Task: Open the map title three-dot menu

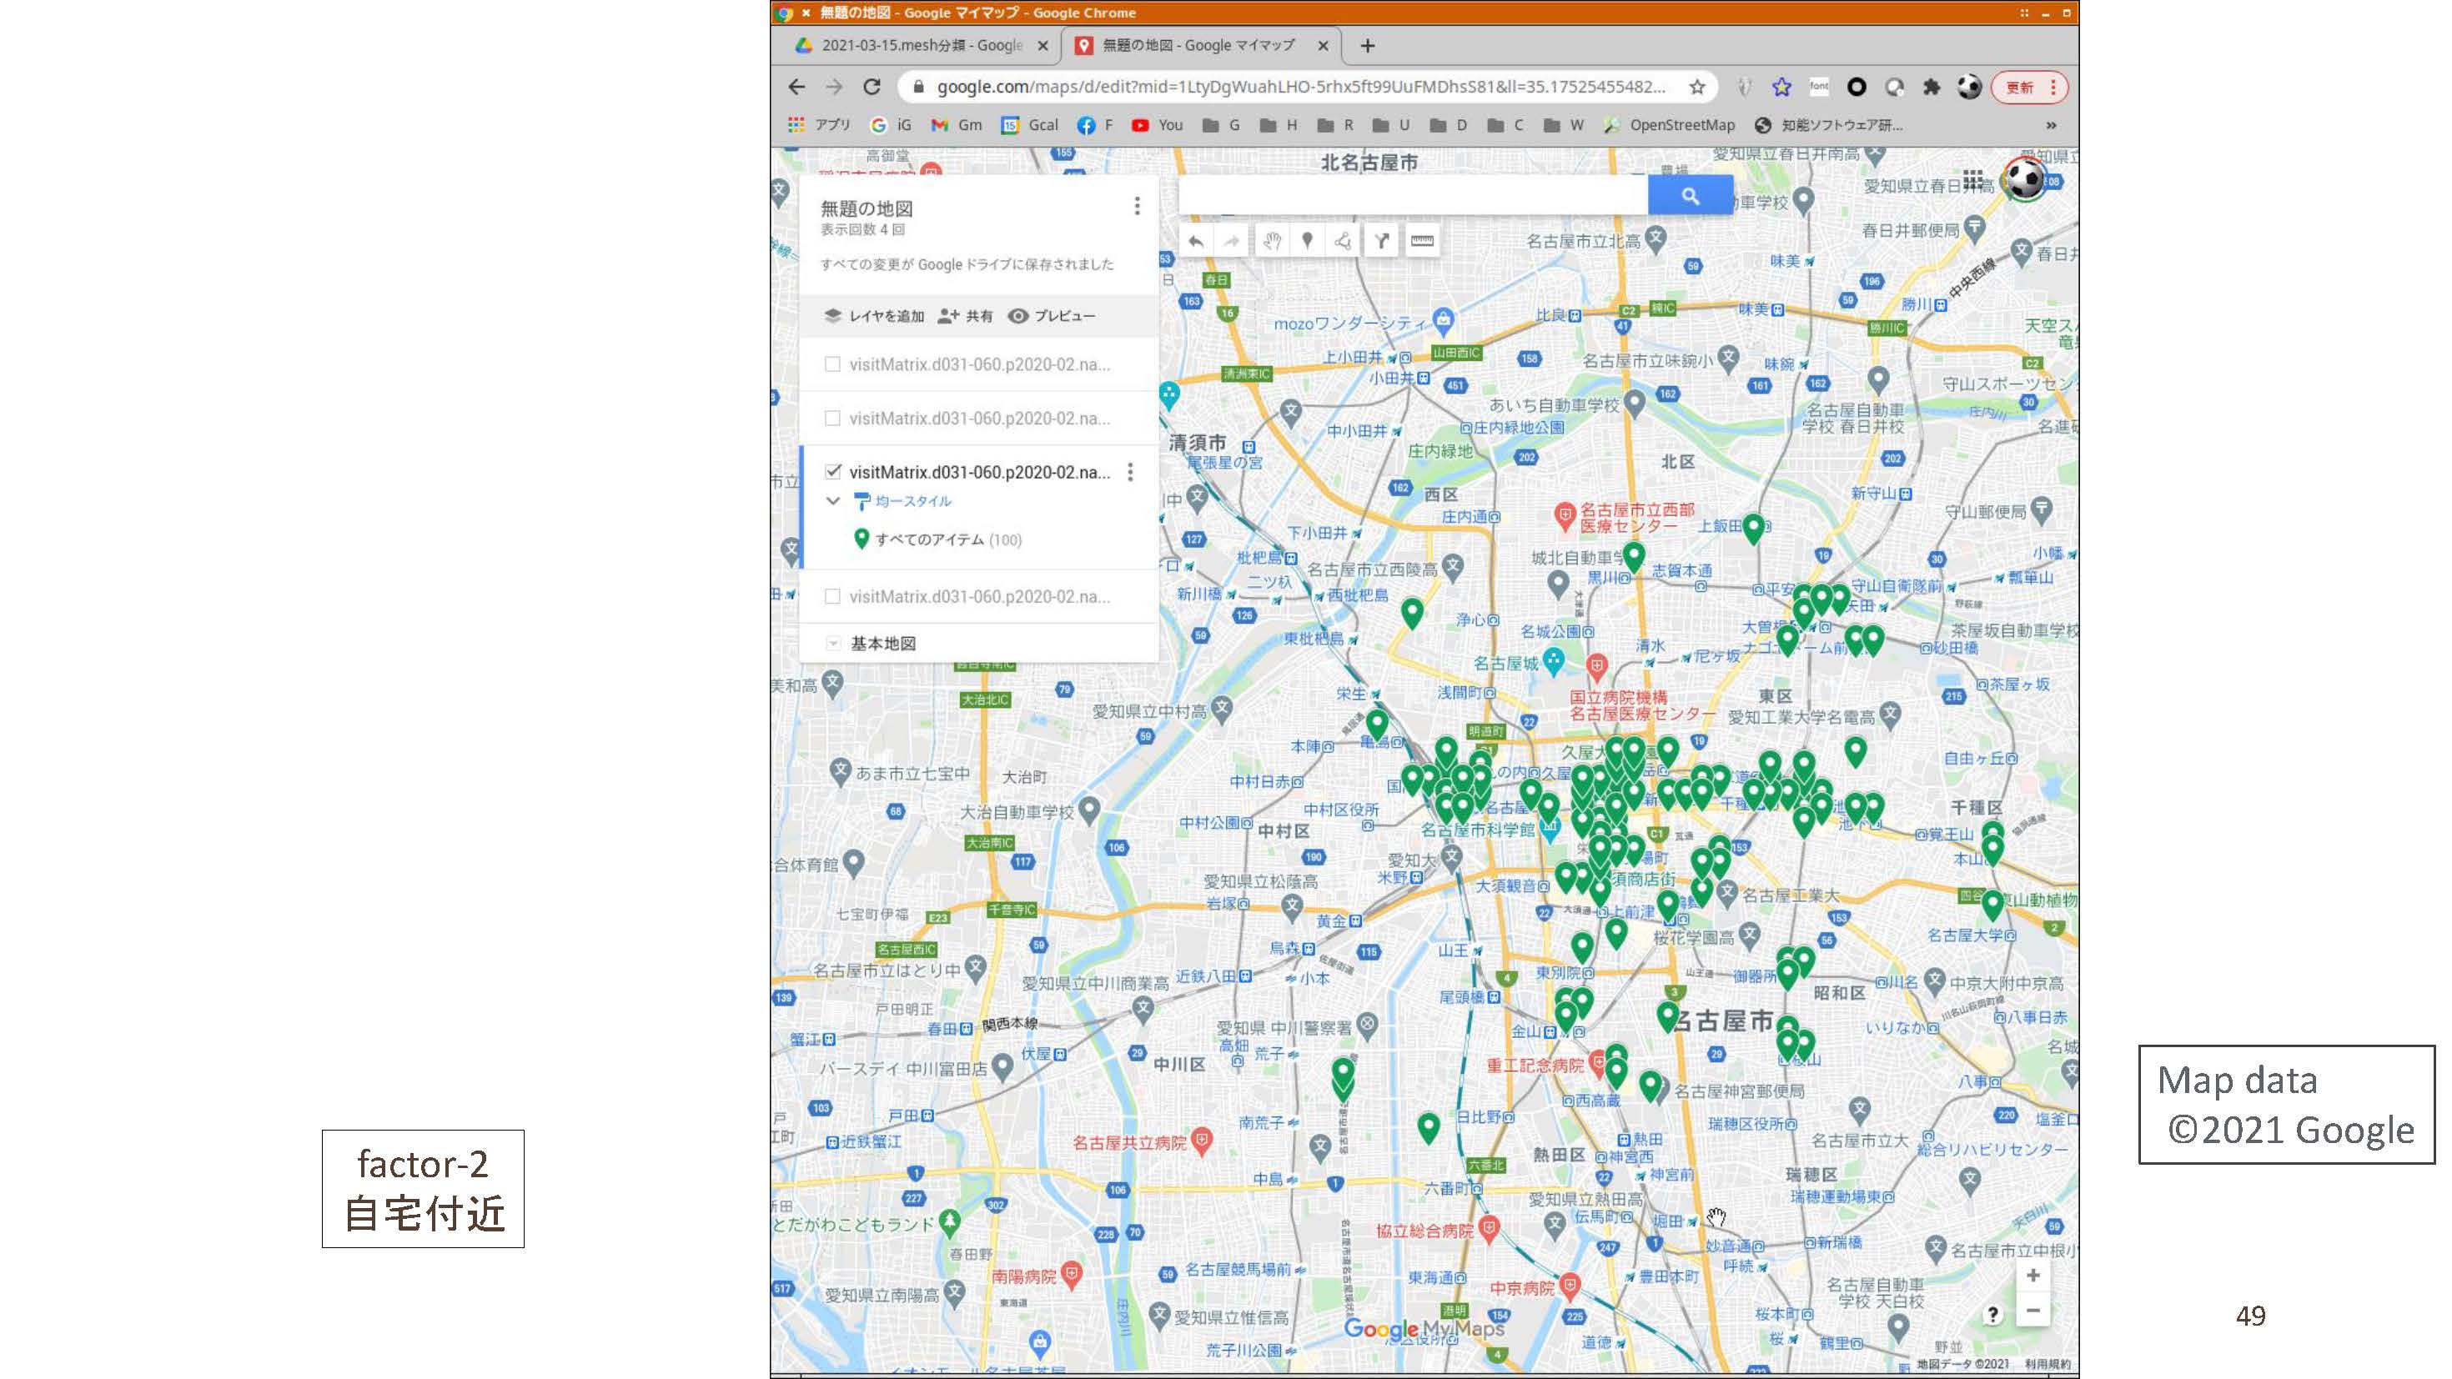Action: (1137, 207)
